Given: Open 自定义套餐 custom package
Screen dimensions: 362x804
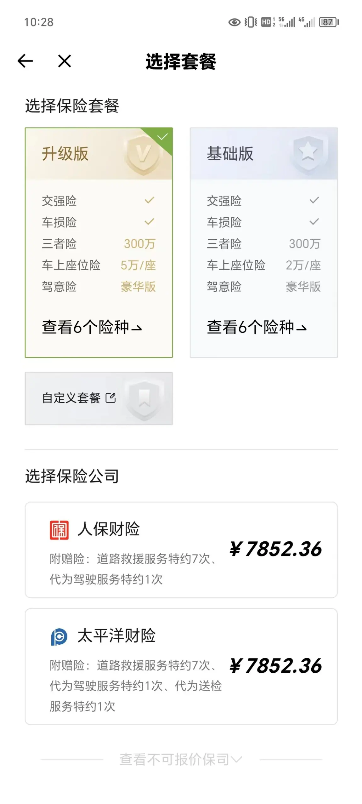Looking at the screenshot, I should [99, 398].
